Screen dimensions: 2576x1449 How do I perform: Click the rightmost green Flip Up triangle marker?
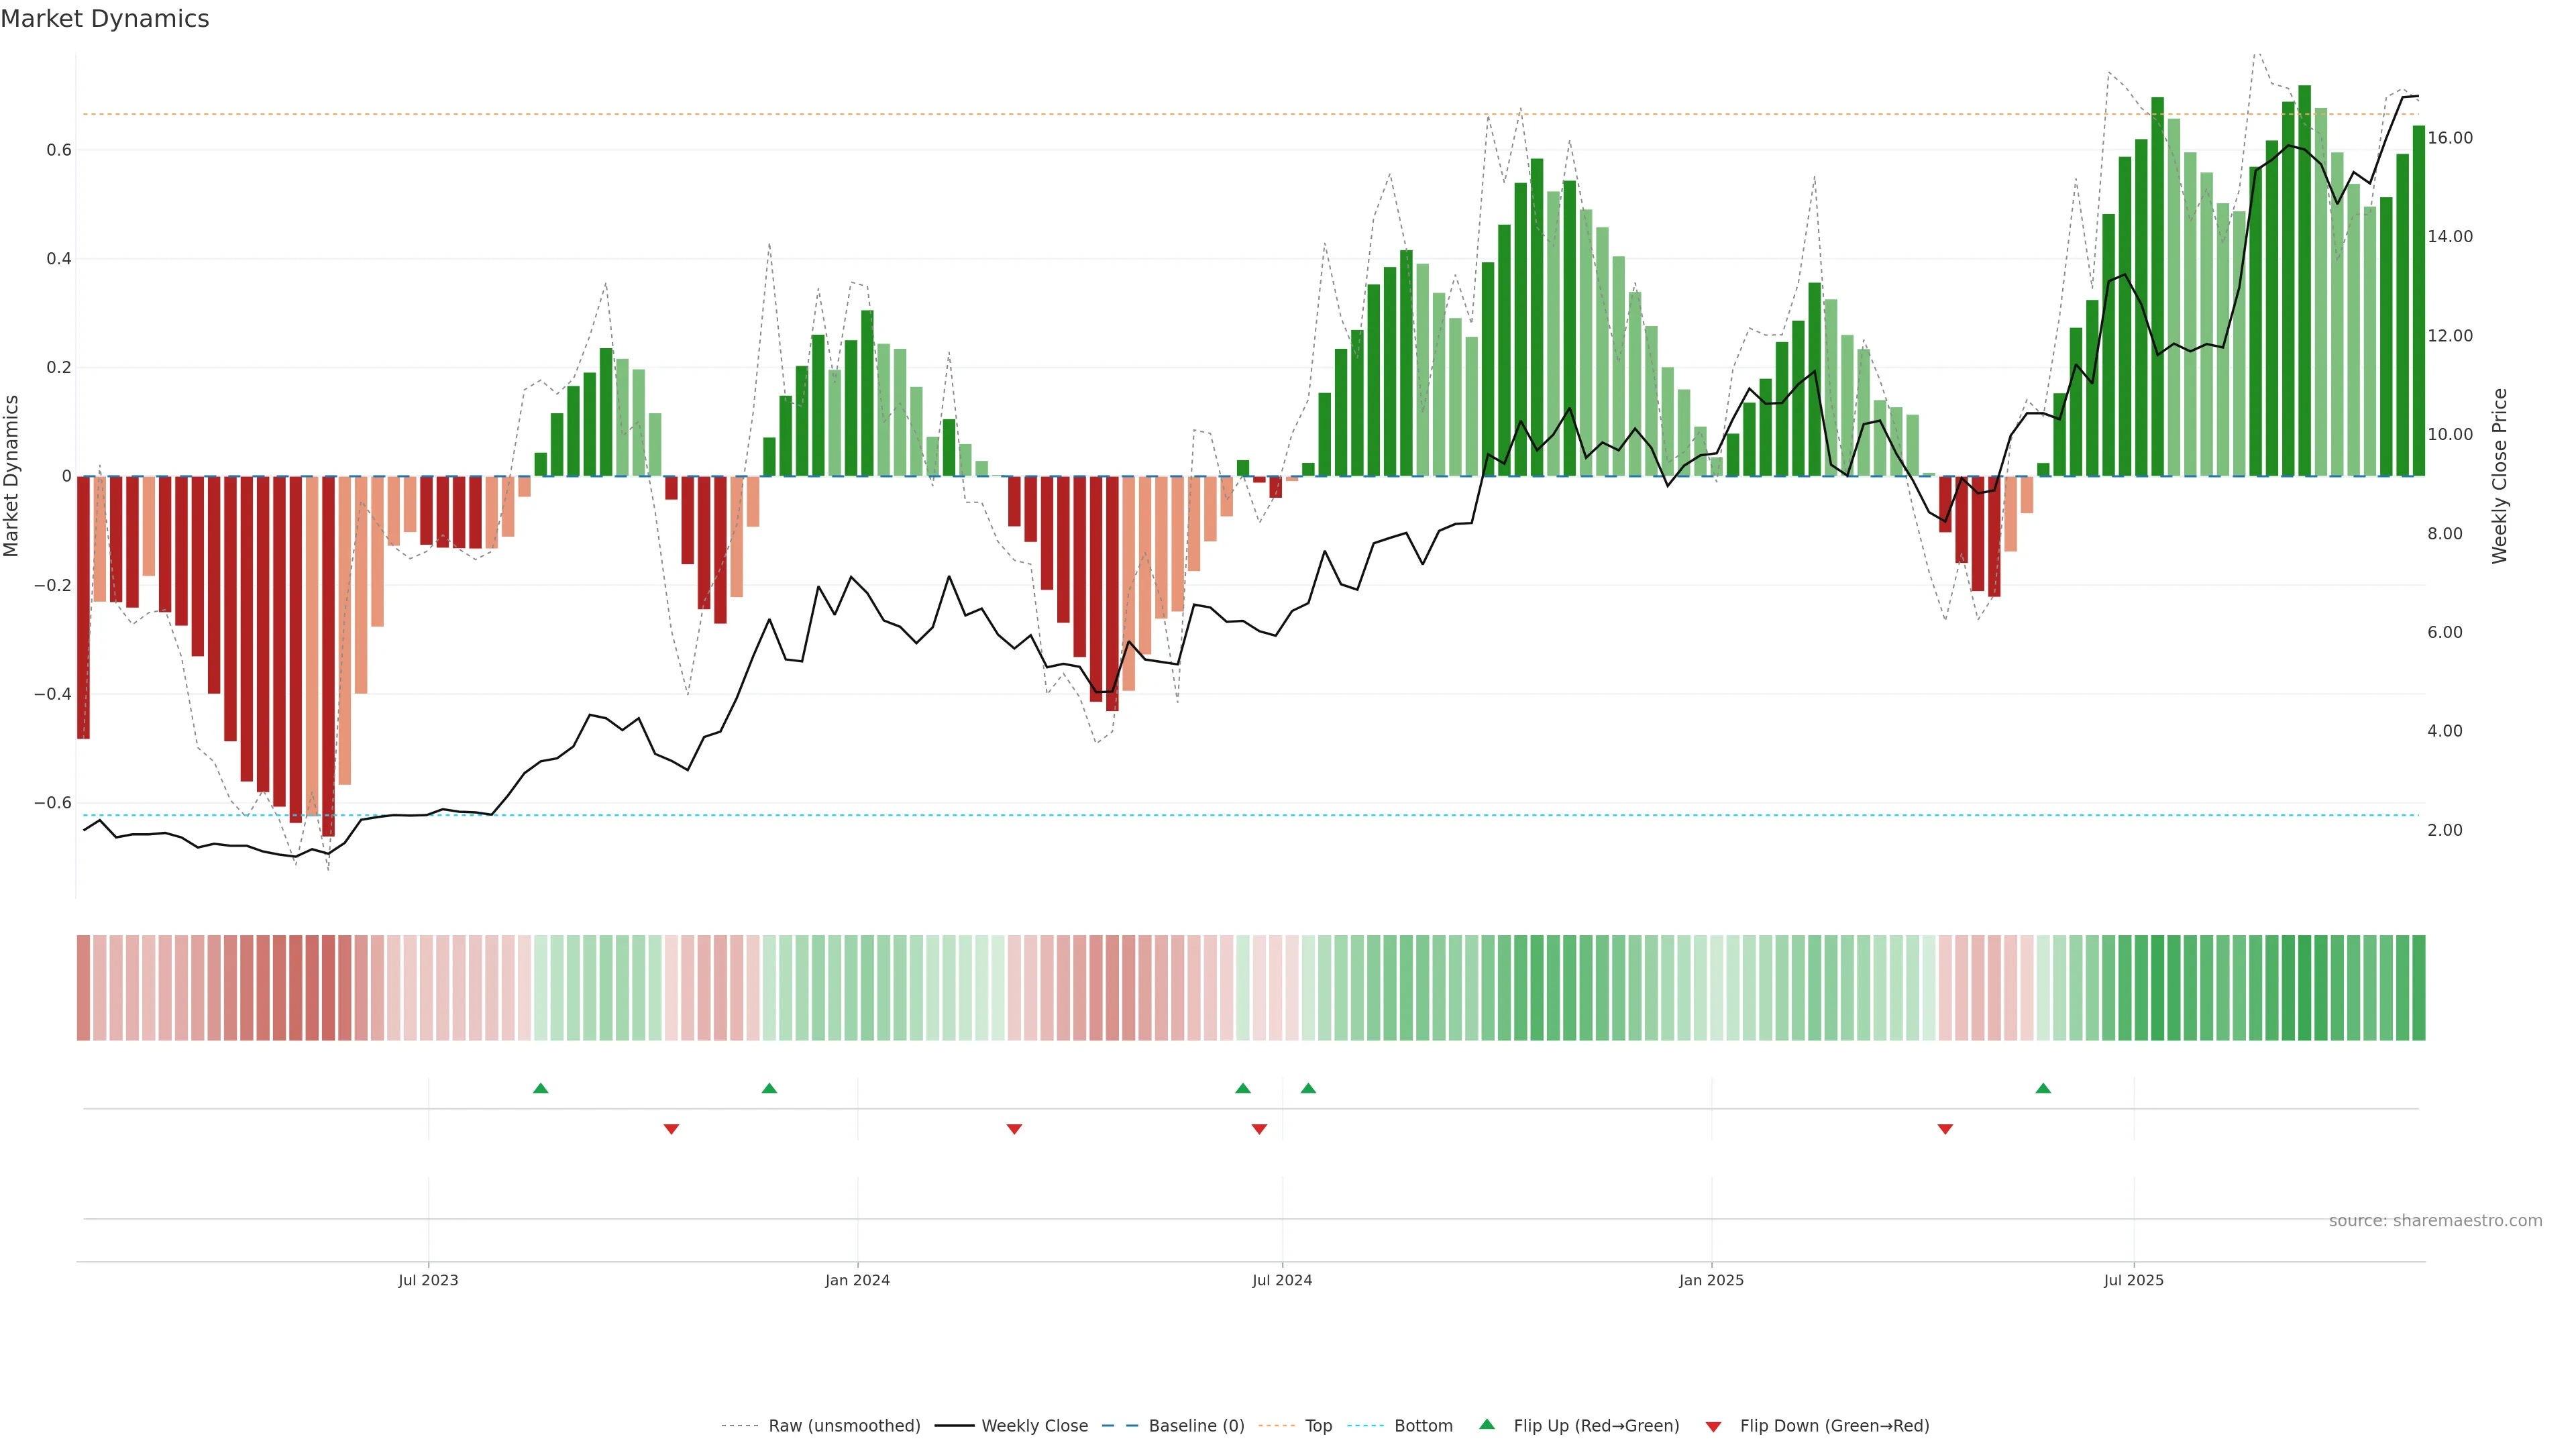[2043, 1088]
